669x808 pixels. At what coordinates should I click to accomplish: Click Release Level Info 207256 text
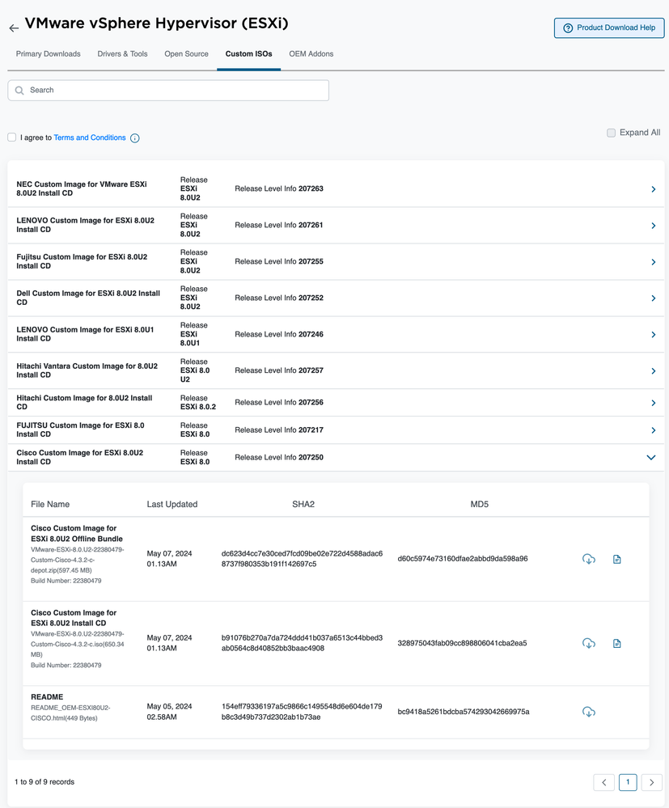point(279,403)
